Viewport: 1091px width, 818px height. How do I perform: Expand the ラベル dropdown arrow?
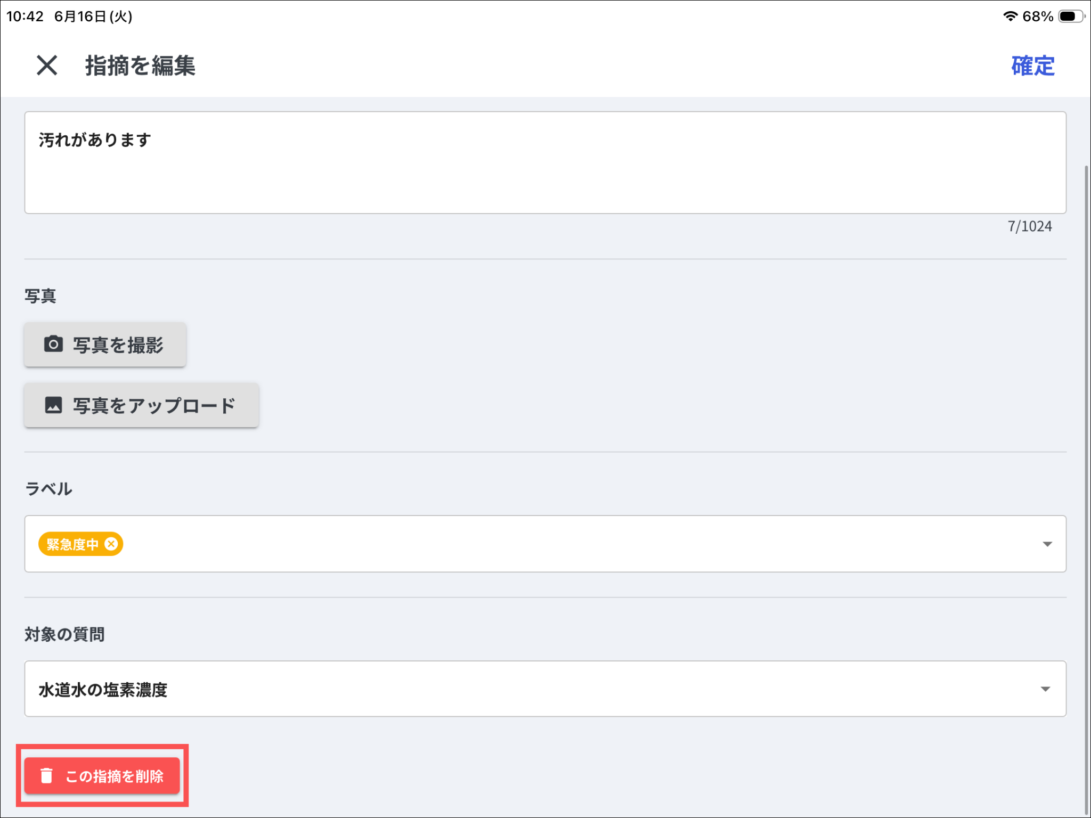coord(1047,544)
